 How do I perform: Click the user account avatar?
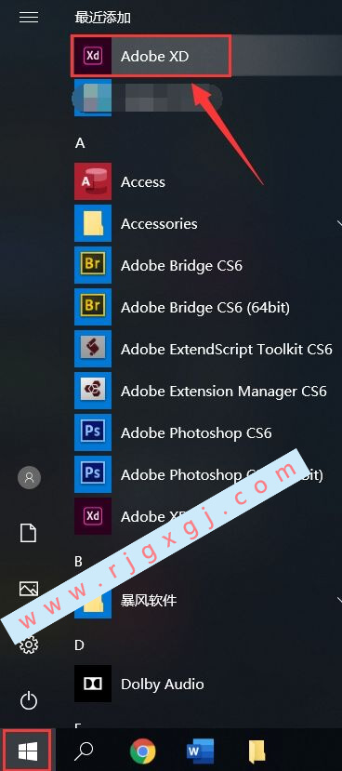29,477
